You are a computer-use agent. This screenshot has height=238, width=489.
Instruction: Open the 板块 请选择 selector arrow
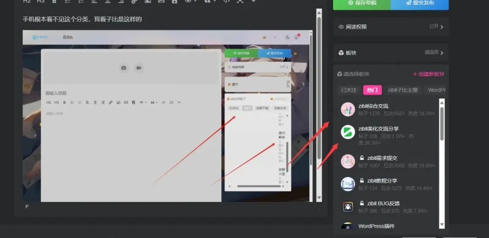click(x=441, y=52)
